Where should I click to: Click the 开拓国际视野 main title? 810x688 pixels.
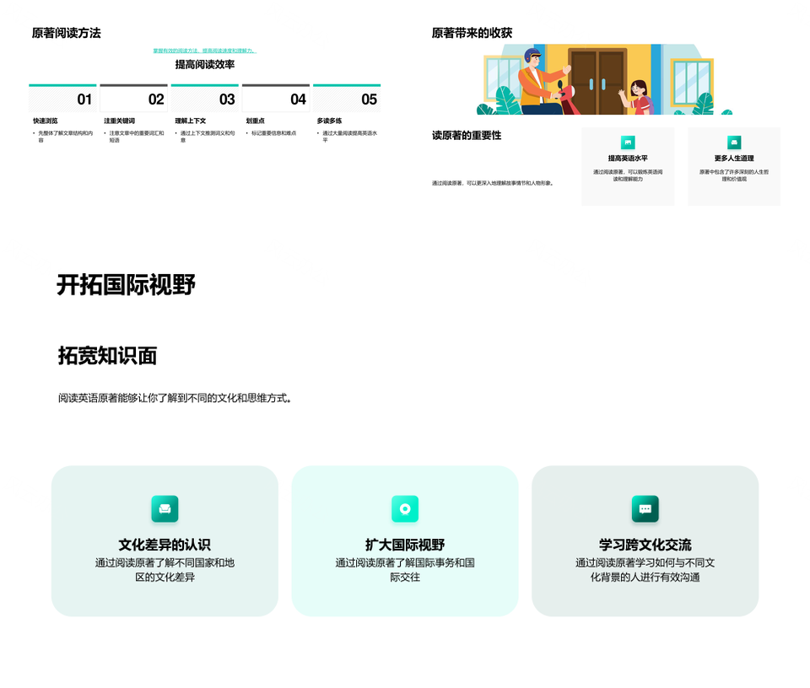(126, 285)
